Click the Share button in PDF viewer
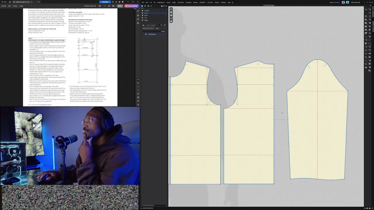 pos(120,6)
